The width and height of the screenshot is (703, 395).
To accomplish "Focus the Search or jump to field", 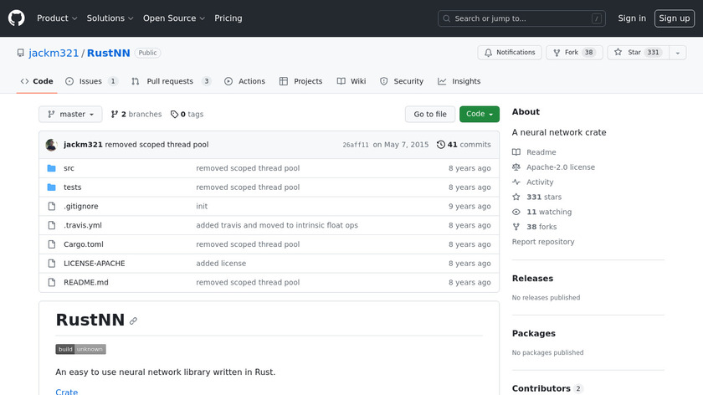I will [x=521, y=18].
